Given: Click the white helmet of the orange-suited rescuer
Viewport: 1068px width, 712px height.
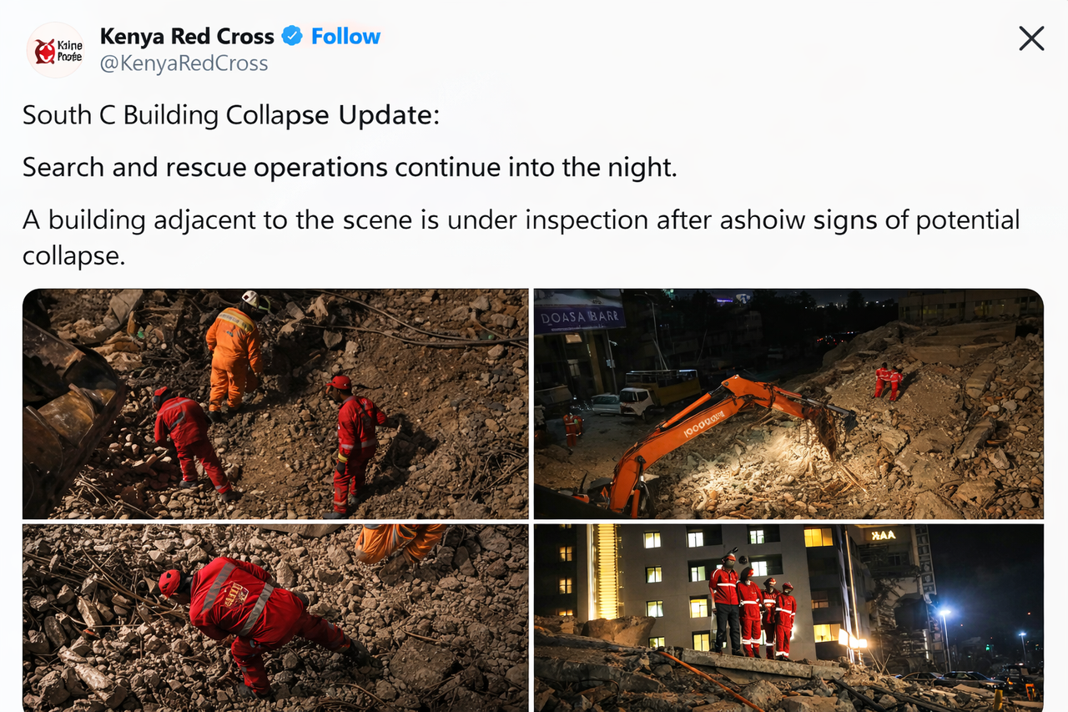Looking at the screenshot, I should tap(250, 298).
